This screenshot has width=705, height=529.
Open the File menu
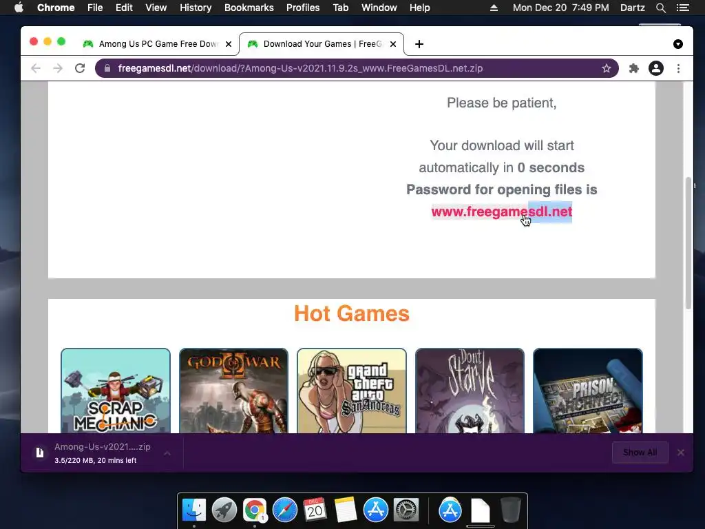95,8
